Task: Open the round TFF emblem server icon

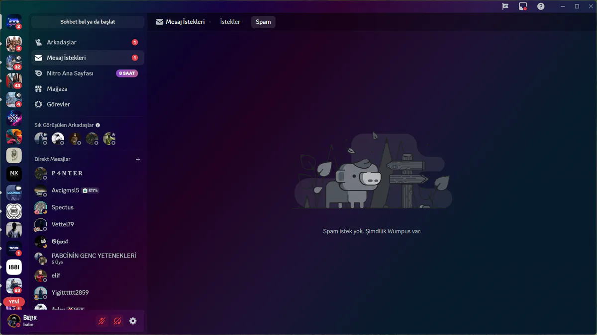Action: click(x=14, y=211)
